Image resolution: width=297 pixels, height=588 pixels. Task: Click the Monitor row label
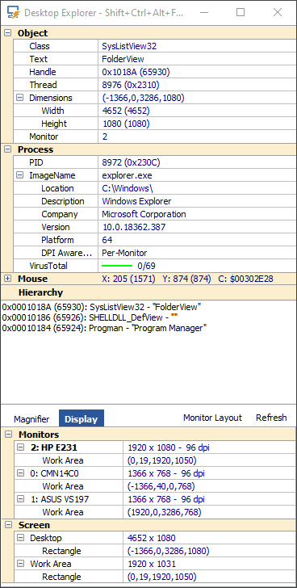tap(44, 136)
